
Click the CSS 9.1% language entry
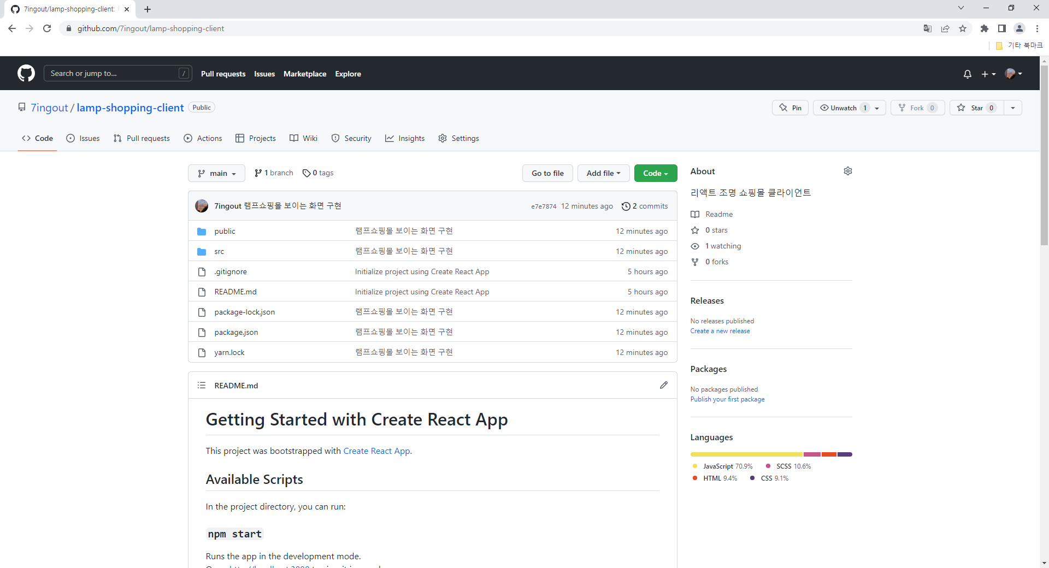coord(769,478)
